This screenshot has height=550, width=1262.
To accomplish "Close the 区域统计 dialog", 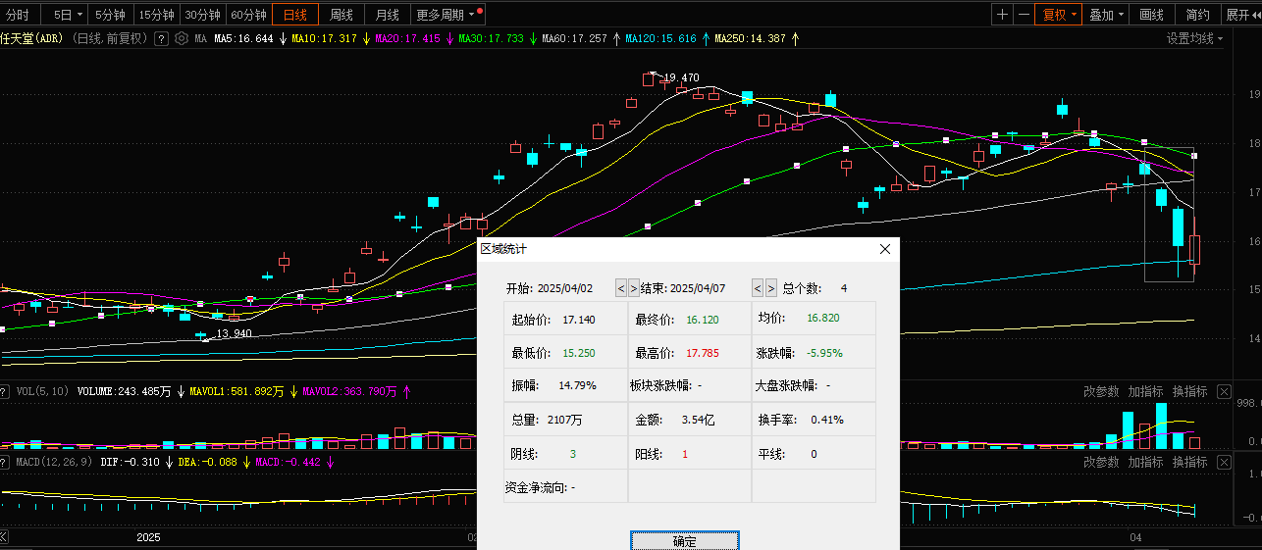I will pos(885,249).
